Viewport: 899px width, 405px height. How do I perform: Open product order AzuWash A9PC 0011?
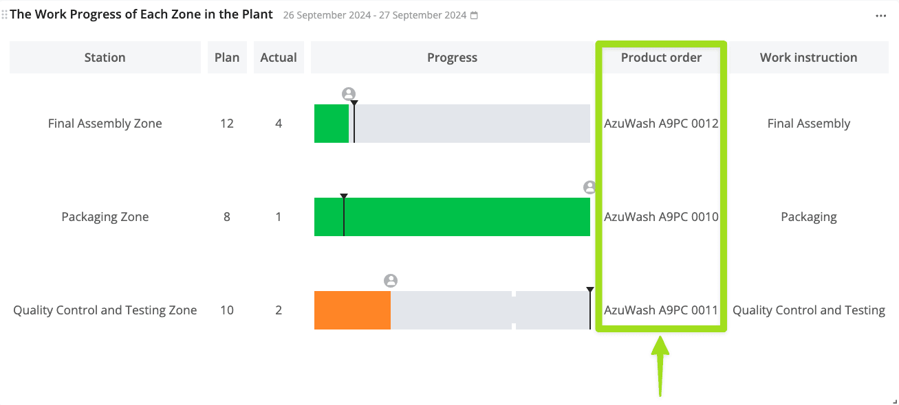coord(661,310)
